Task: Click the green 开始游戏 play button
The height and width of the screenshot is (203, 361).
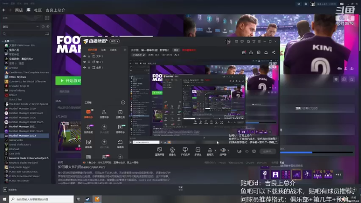Action: coord(68,81)
